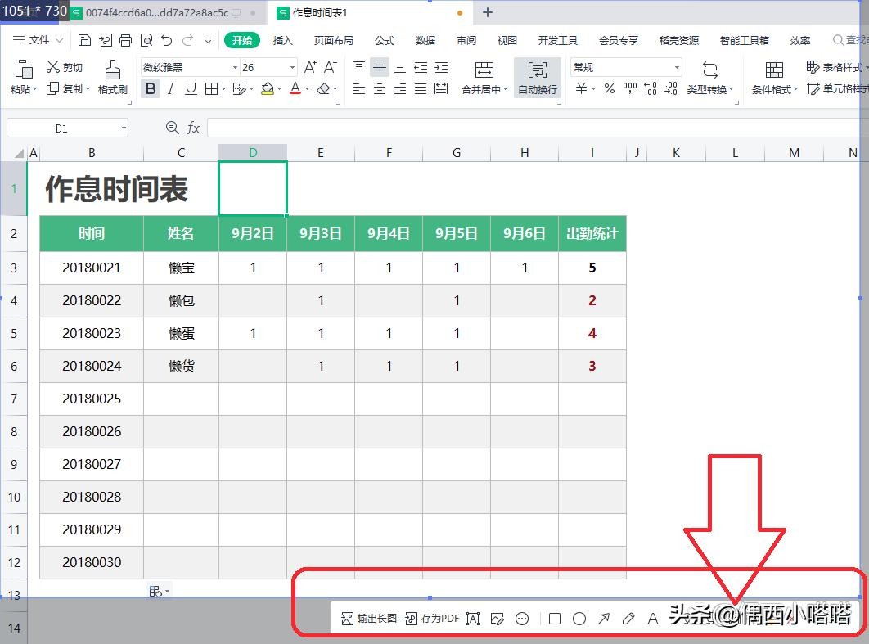
Task: Click the red font color swatch
Action: click(295, 90)
